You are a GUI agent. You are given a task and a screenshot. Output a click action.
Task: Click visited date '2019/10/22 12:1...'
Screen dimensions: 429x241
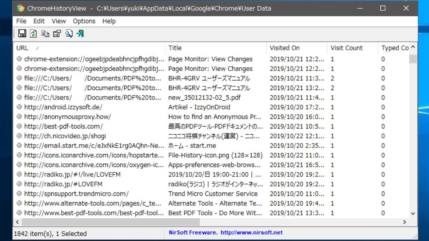pos(297,136)
